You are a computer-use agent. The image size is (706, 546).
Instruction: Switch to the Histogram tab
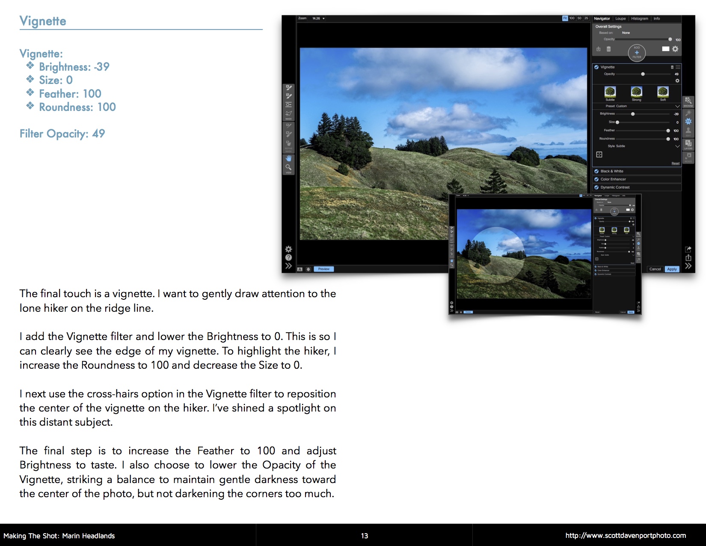coord(640,19)
